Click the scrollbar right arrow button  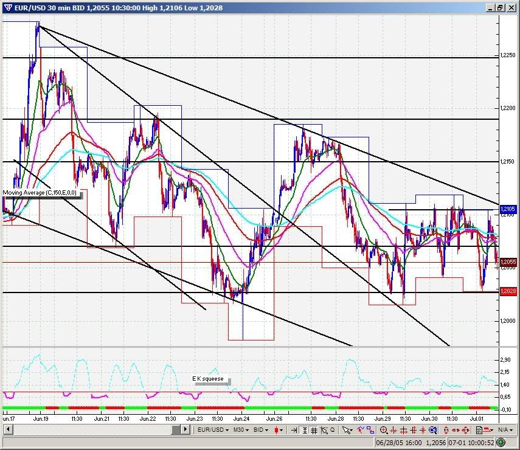pos(185,429)
